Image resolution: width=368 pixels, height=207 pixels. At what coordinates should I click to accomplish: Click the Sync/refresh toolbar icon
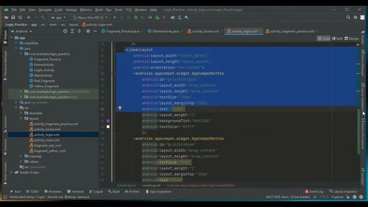pyautogui.click(x=20, y=17)
